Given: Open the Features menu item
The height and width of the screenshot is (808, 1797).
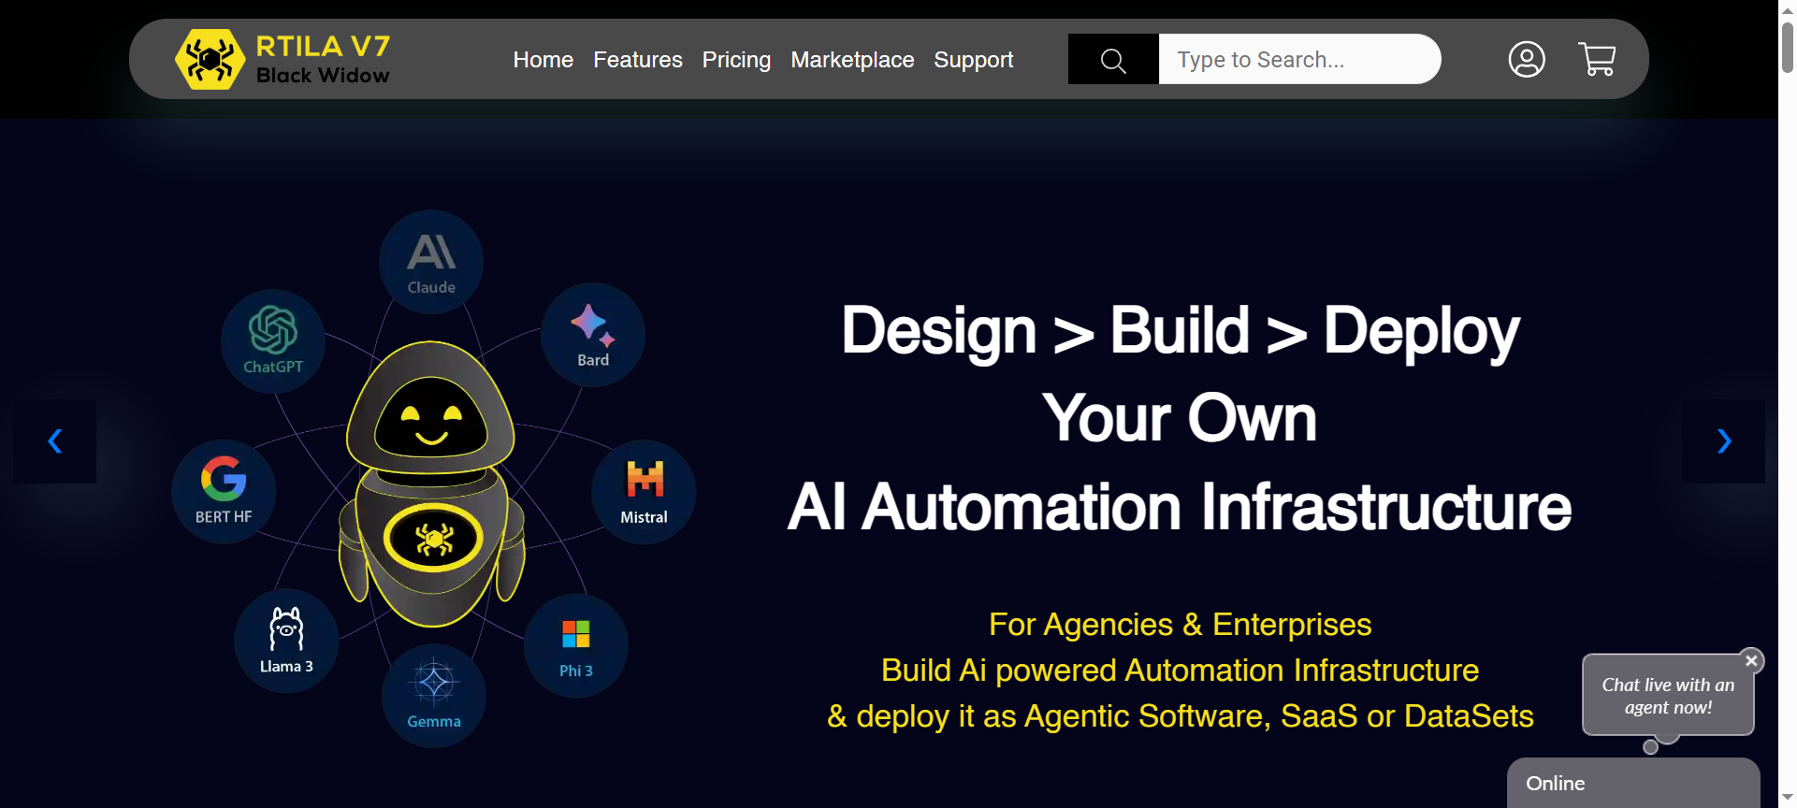Looking at the screenshot, I should click(x=637, y=60).
